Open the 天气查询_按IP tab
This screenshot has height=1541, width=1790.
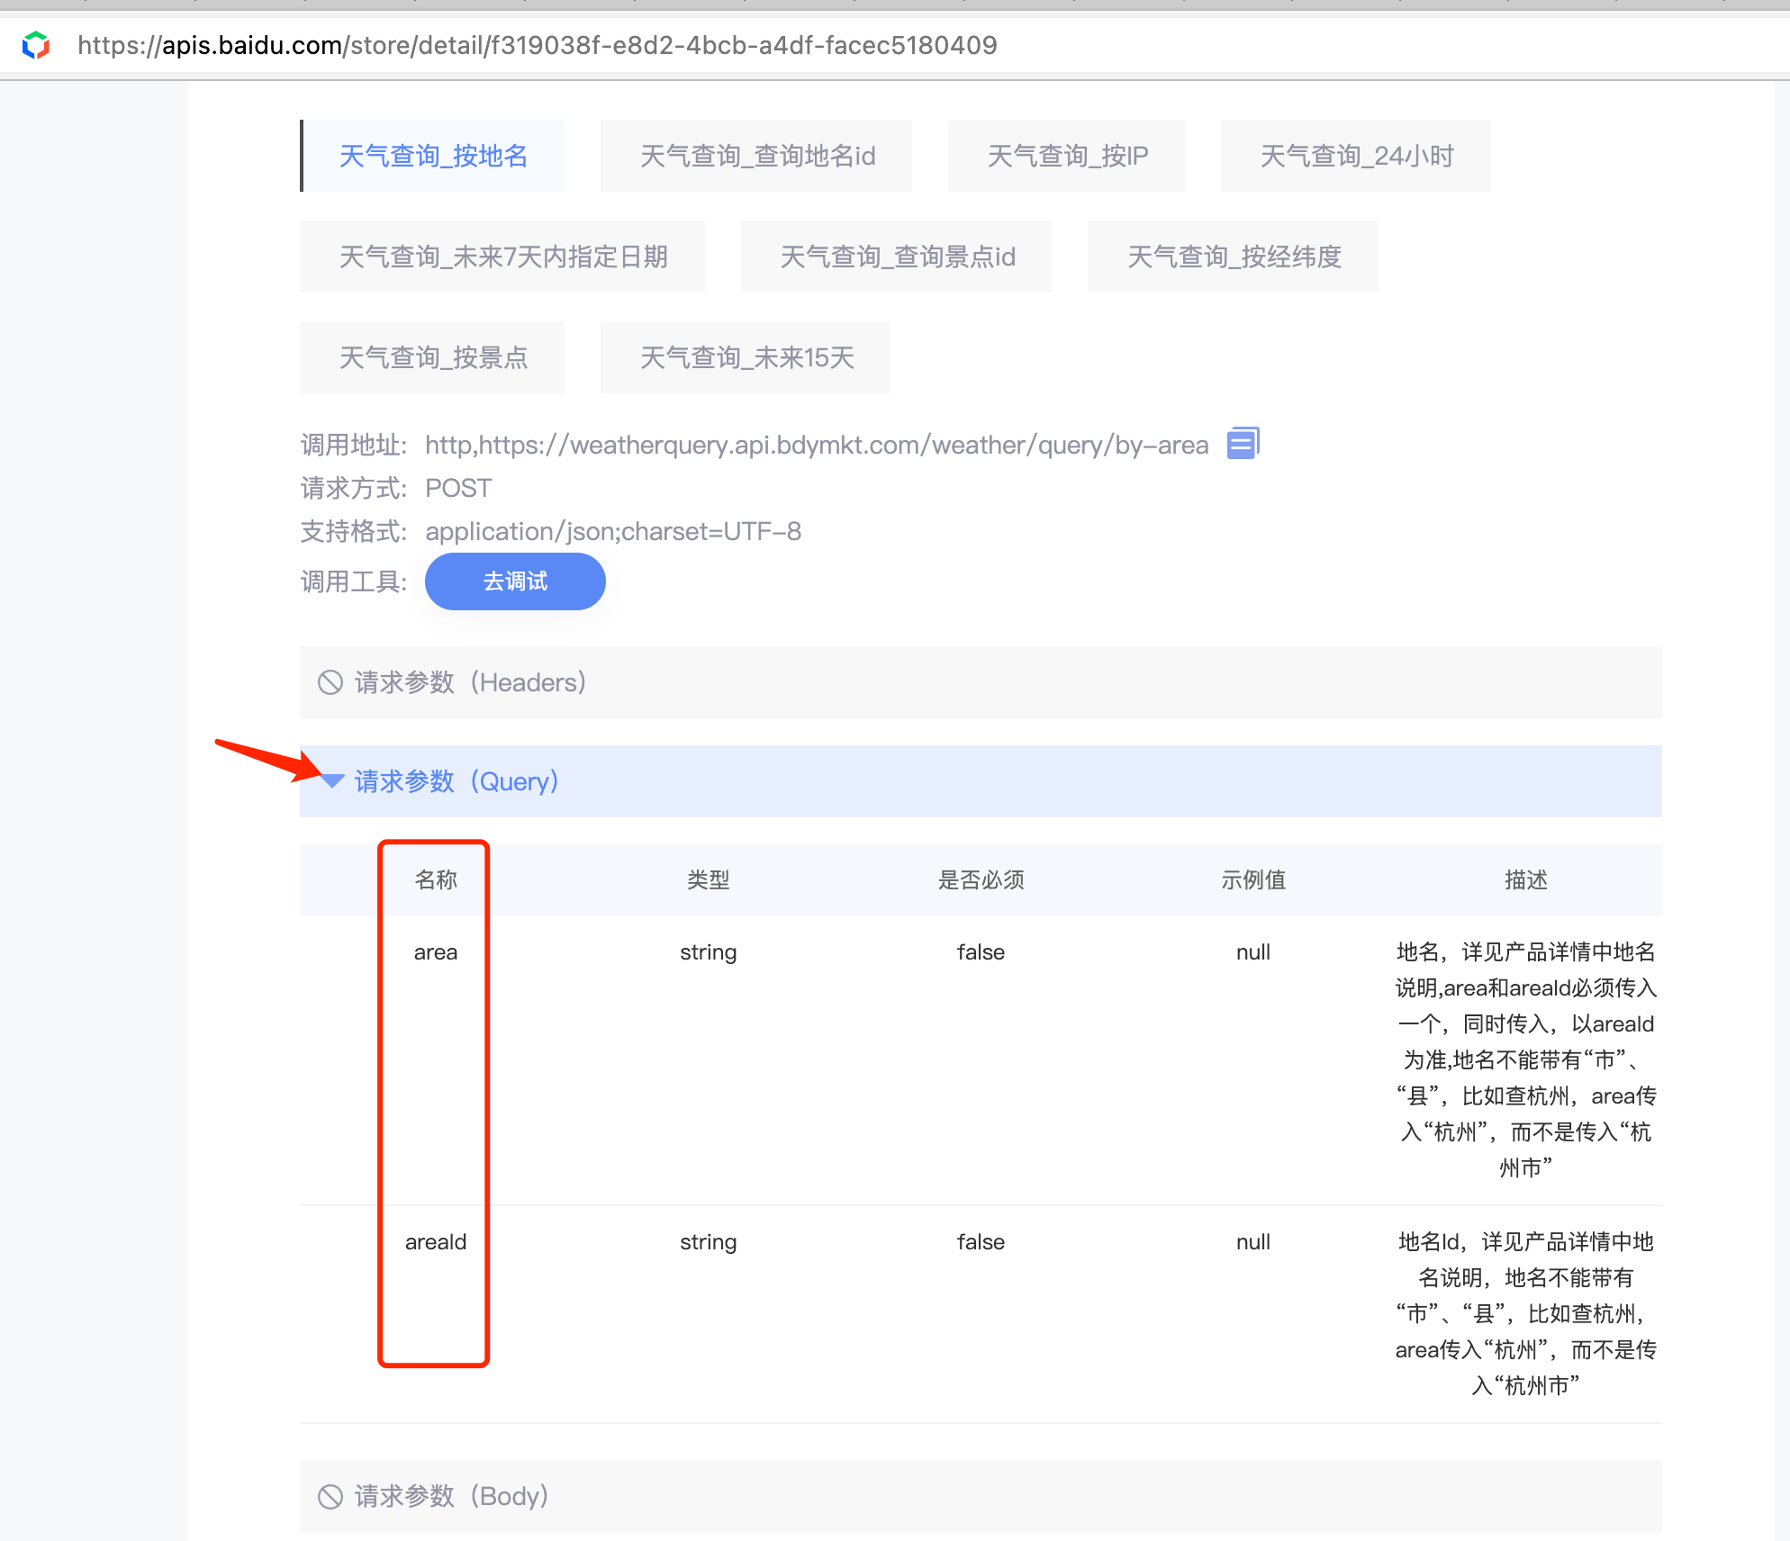point(1067,156)
